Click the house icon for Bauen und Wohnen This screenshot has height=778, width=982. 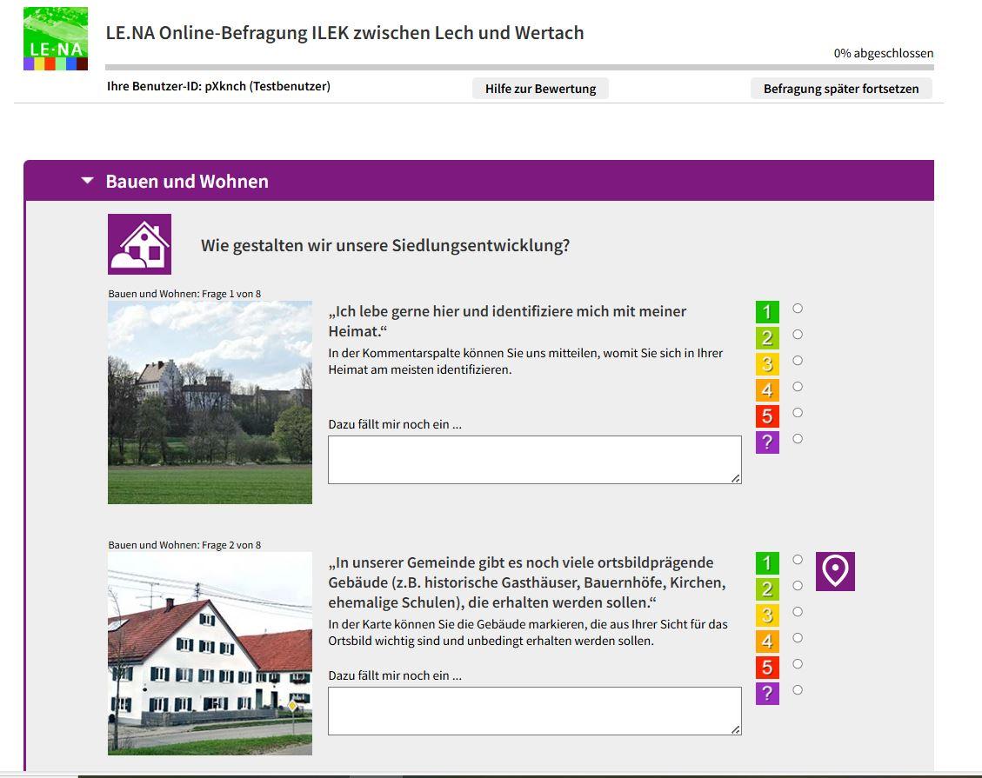[140, 244]
